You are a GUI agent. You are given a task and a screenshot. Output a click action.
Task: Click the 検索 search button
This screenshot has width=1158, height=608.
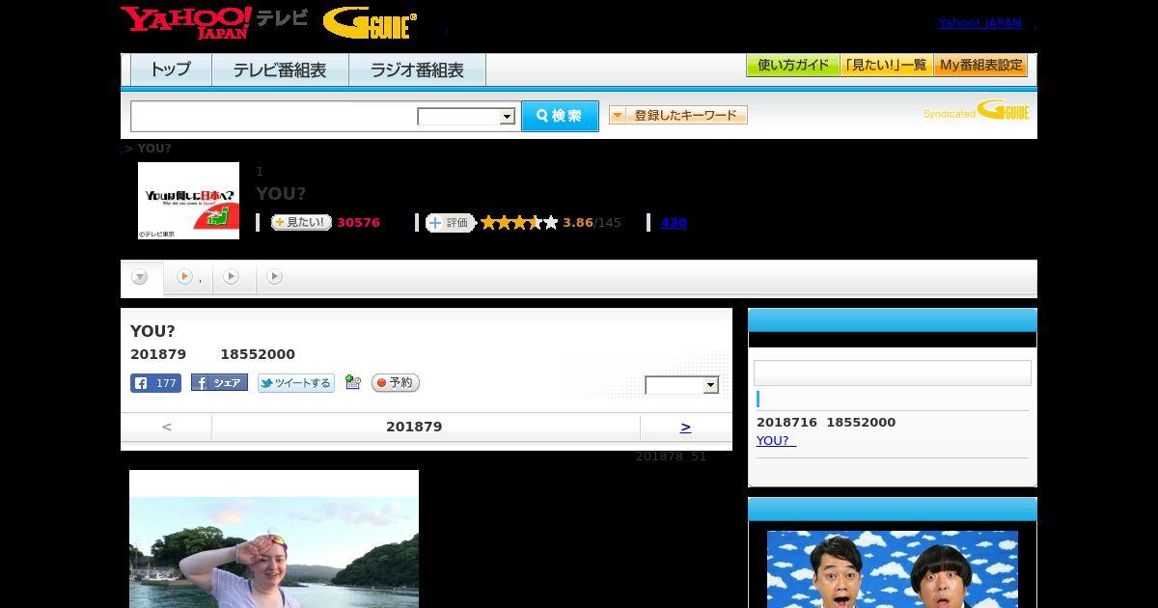560,116
